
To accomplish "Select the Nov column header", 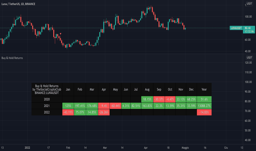I will [181, 90].
